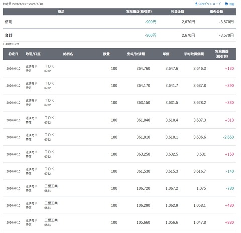This screenshot has width=241, height=233.
Task: Click the 106,720 settlement amount
Action: tap(143, 188)
